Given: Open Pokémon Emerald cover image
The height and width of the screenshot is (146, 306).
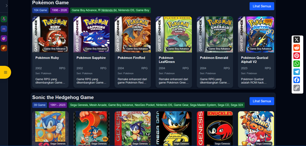Looking at the screenshot, I should 215,34.
